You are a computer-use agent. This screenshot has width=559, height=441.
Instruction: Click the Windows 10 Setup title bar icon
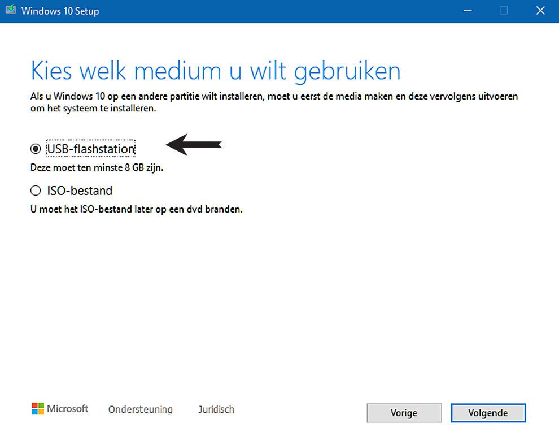[x=11, y=10]
